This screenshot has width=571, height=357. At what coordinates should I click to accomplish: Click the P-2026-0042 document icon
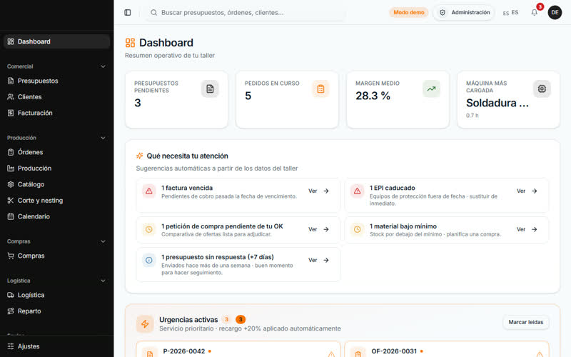point(150,353)
